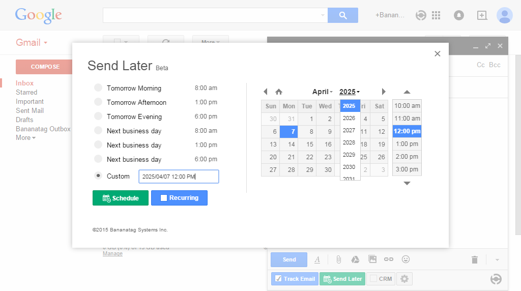Click the blue Google search magnifier button
This screenshot has height=291, width=521.
coord(343,15)
